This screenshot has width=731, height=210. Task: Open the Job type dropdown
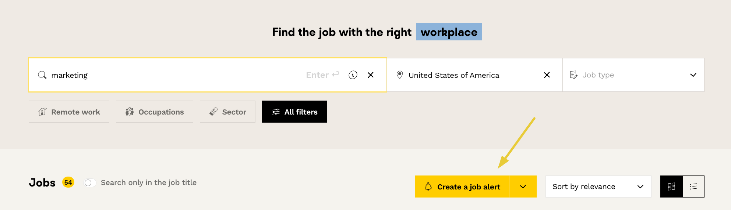click(x=633, y=75)
